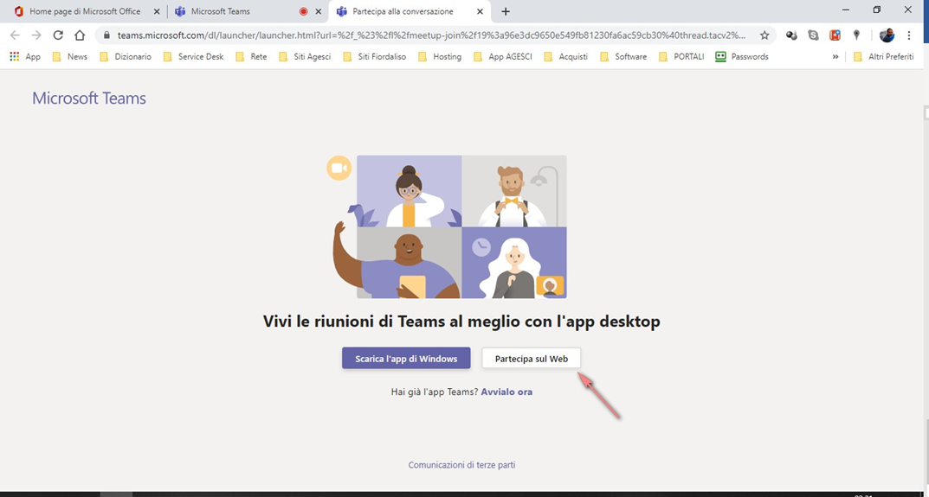Click the Skype extension icon
This screenshot has height=497, width=929.
point(814,35)
